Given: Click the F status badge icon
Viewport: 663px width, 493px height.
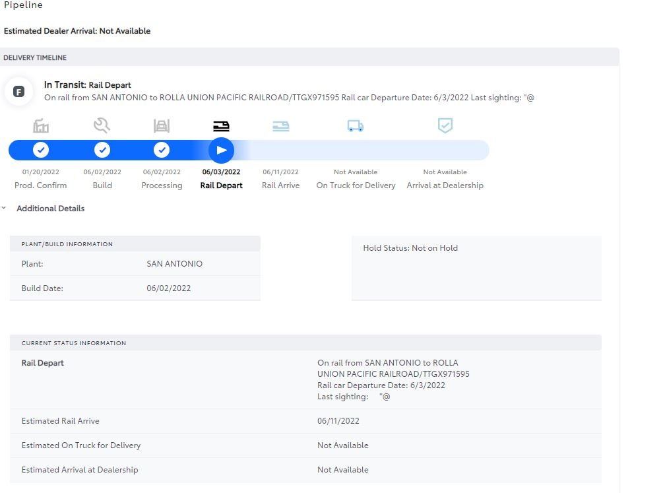Looking at the screenshot, I should 18,91.
